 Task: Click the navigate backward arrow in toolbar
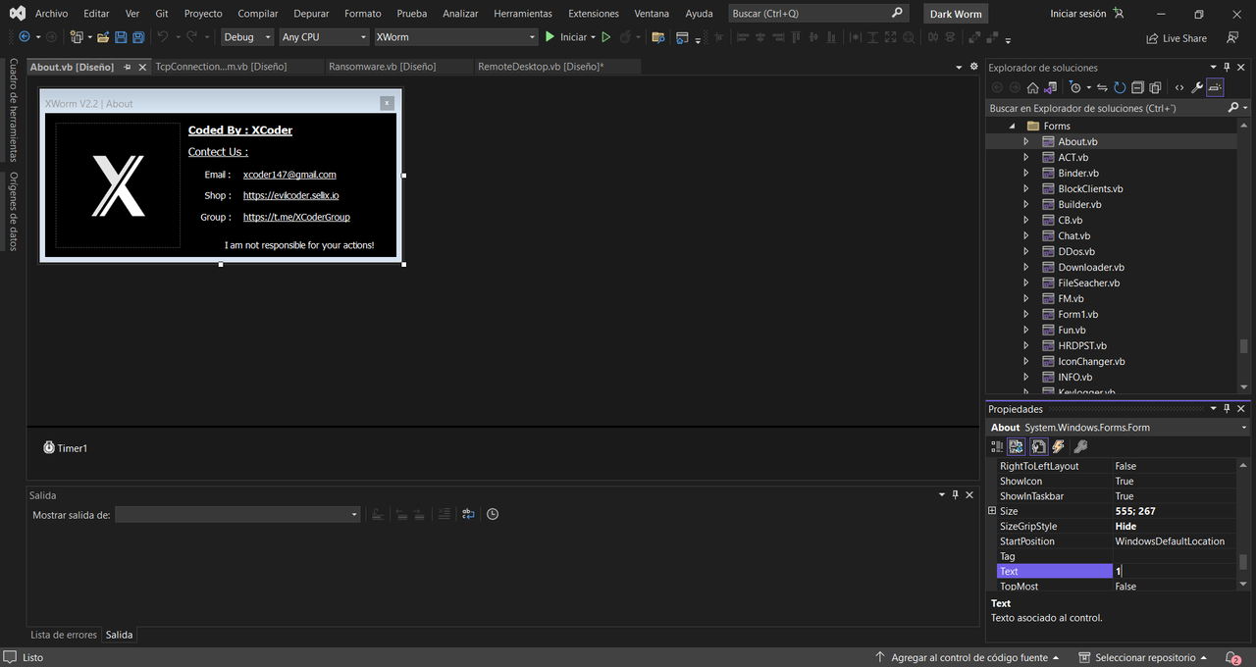25,37
